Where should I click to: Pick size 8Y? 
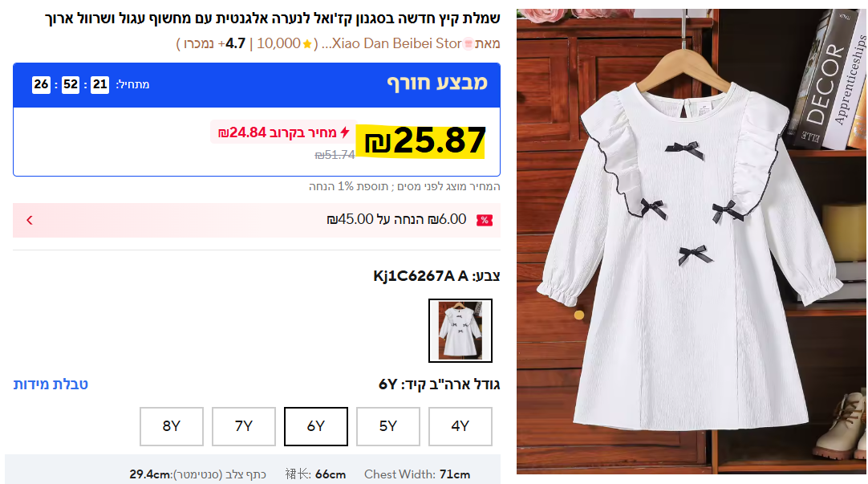(172, 426)
